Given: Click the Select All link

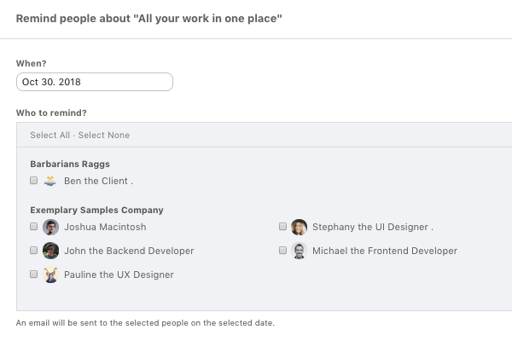Looking at the screenshot, I should click(x=50, y=135).
